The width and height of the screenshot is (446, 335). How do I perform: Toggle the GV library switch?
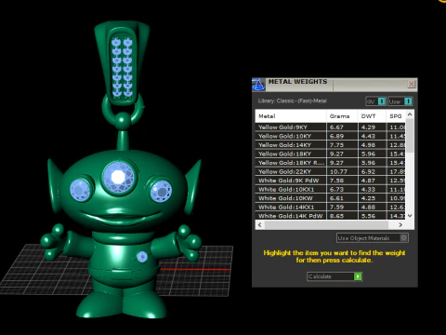375,101
